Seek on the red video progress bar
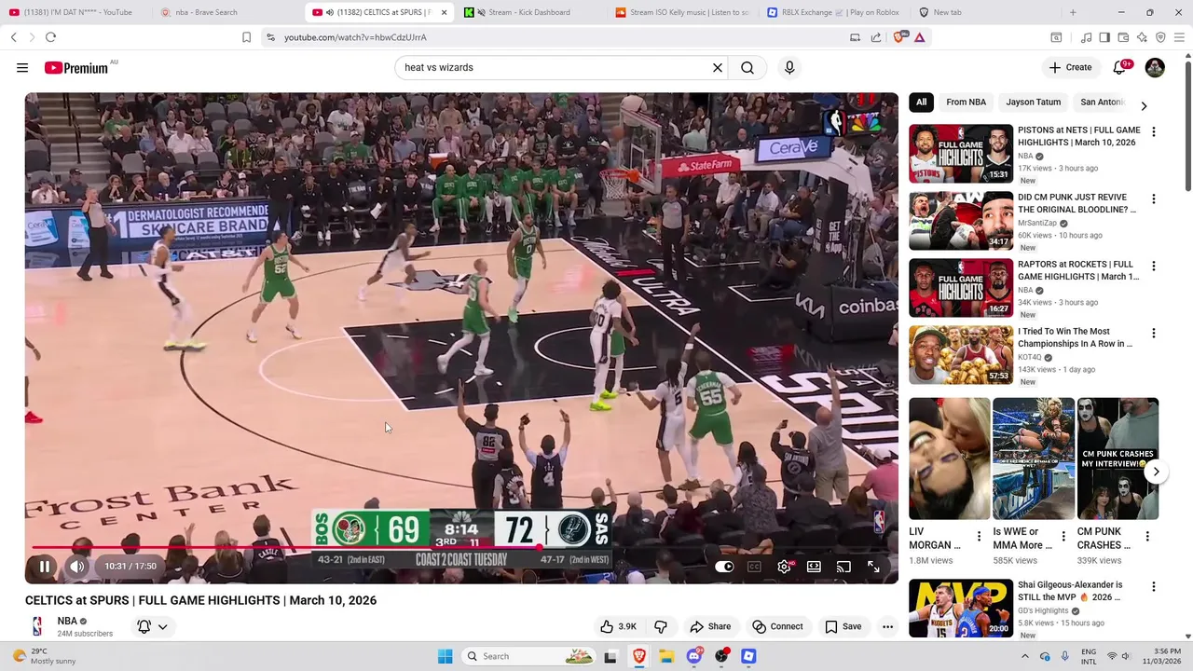 click(x=461, y=547)
